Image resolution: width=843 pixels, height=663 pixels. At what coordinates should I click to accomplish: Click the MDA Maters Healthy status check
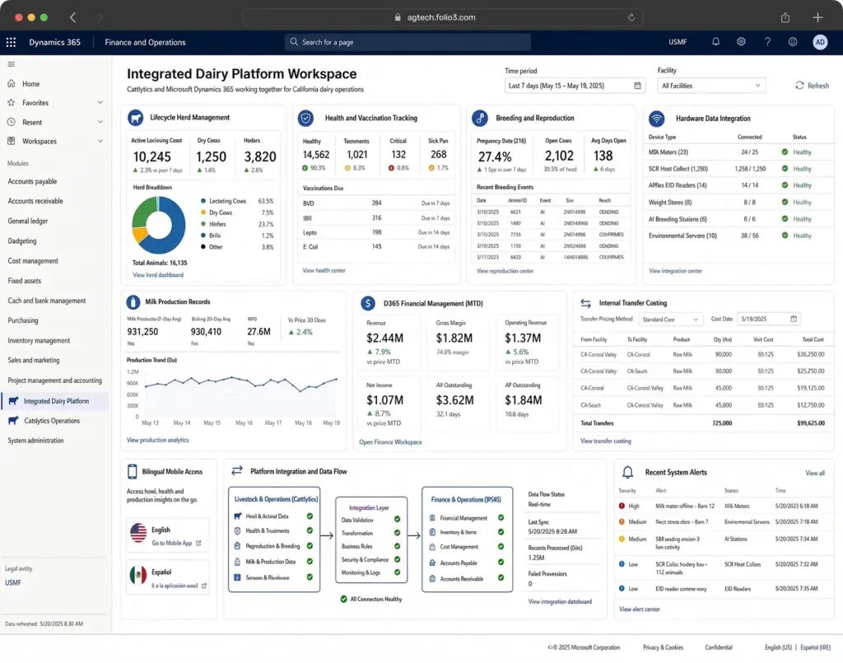785,152
